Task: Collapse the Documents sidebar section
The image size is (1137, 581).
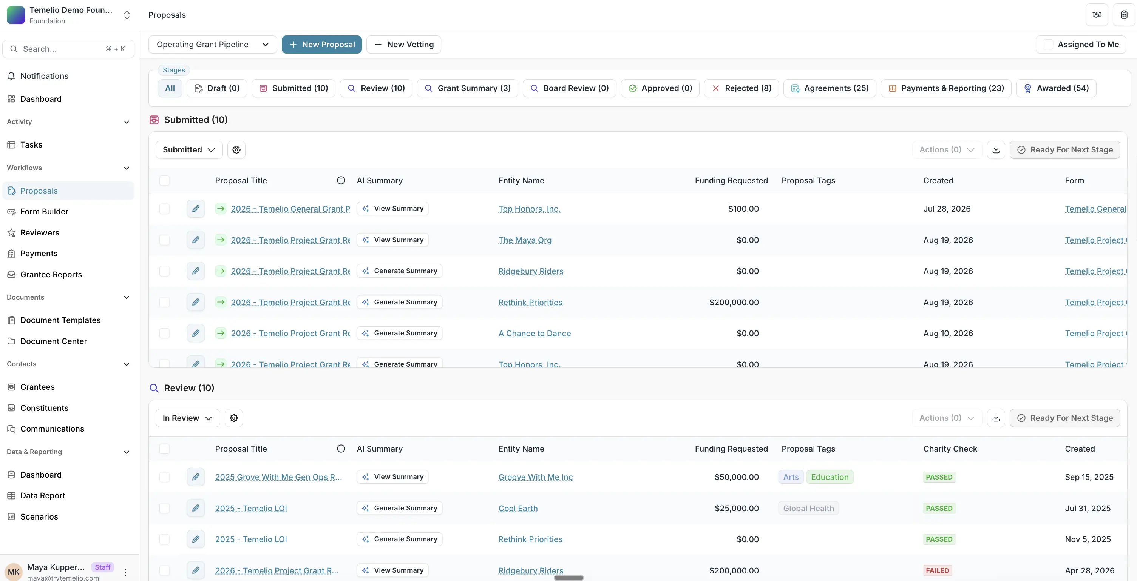Action: tap(126, 297)
